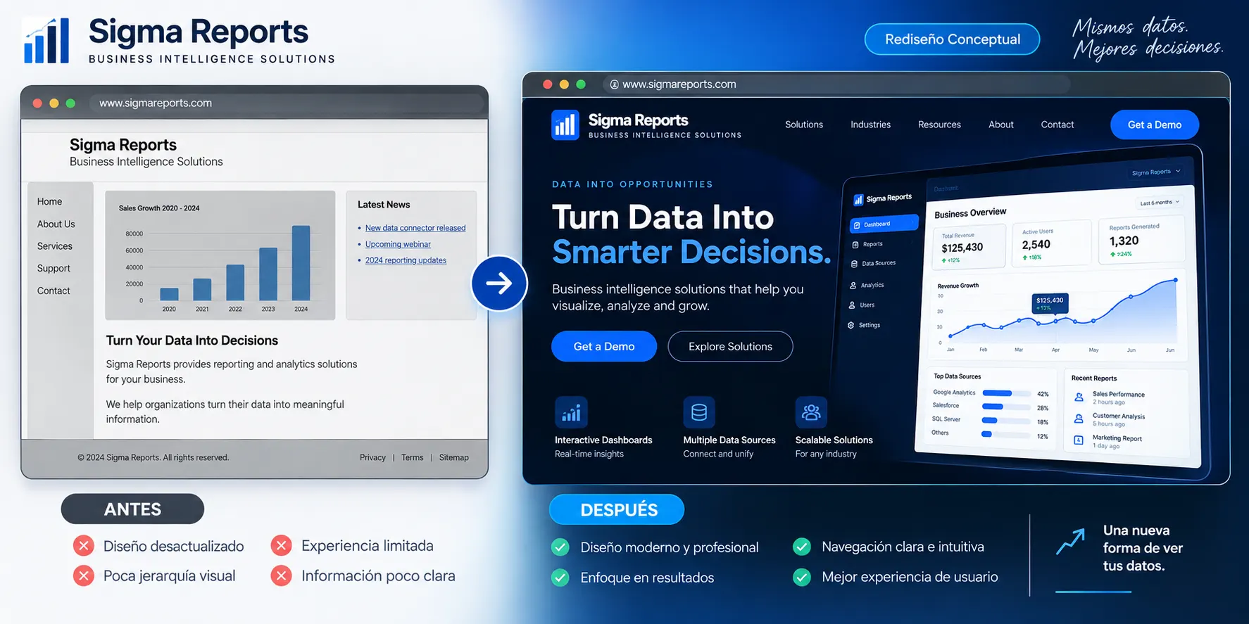Click the DESPUÉS label pill
This screenshot has width=1249, height=624.
click(617, 509)
